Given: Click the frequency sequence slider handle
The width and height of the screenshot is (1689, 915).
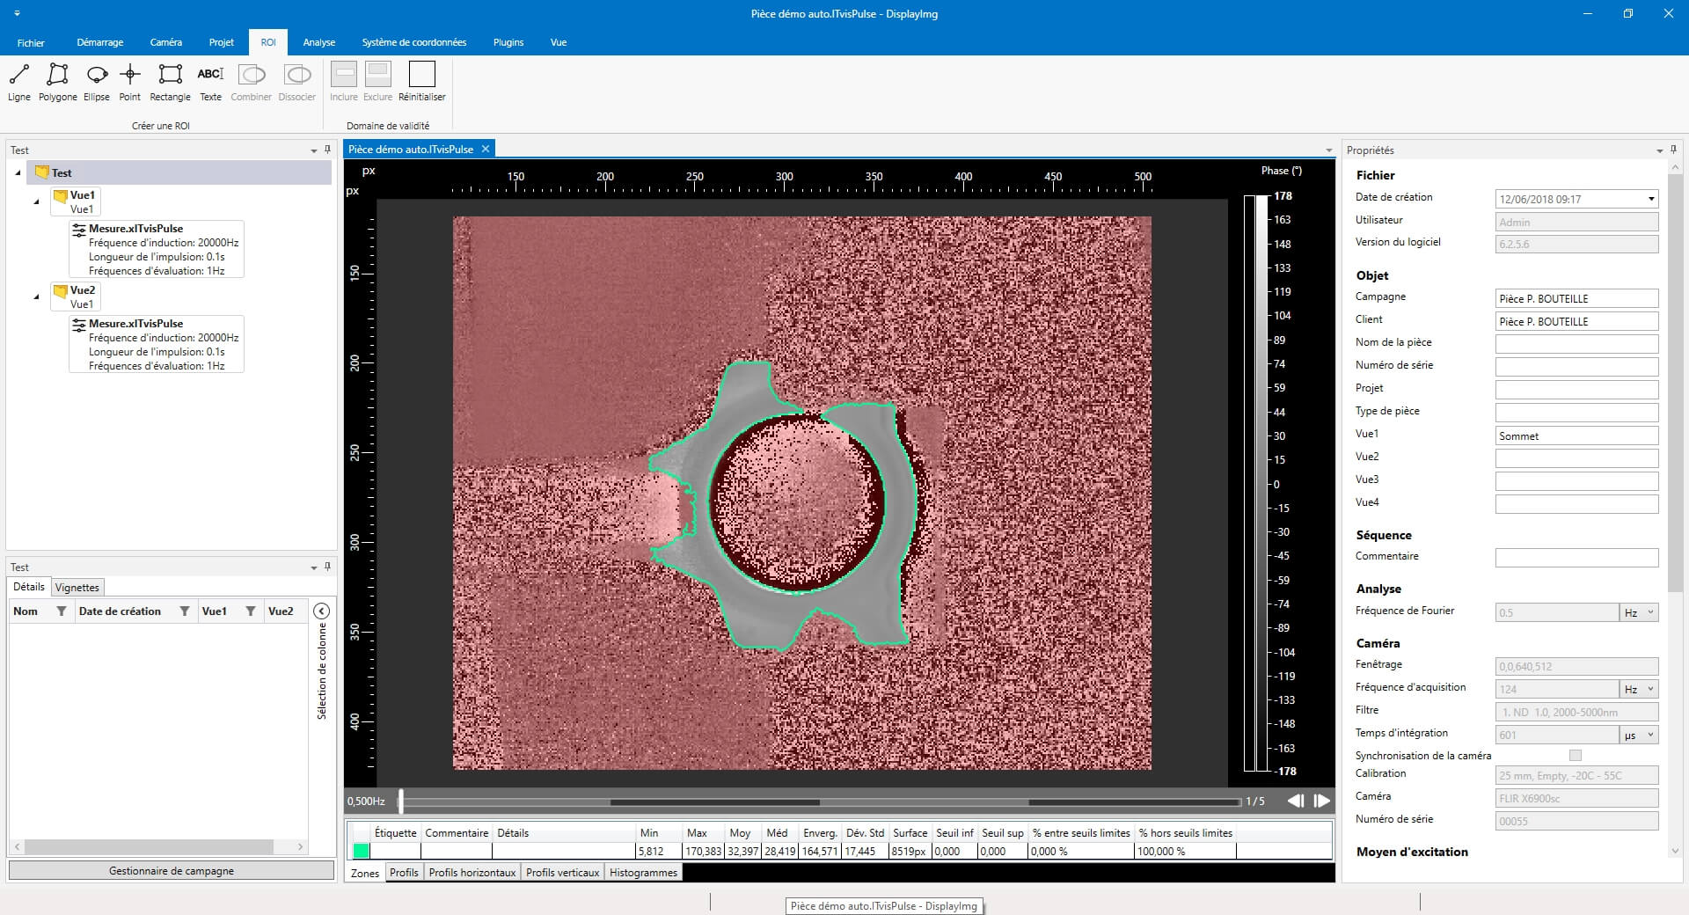Looking at the screenshot, I should pyautogui.click(x=401, y=801).
